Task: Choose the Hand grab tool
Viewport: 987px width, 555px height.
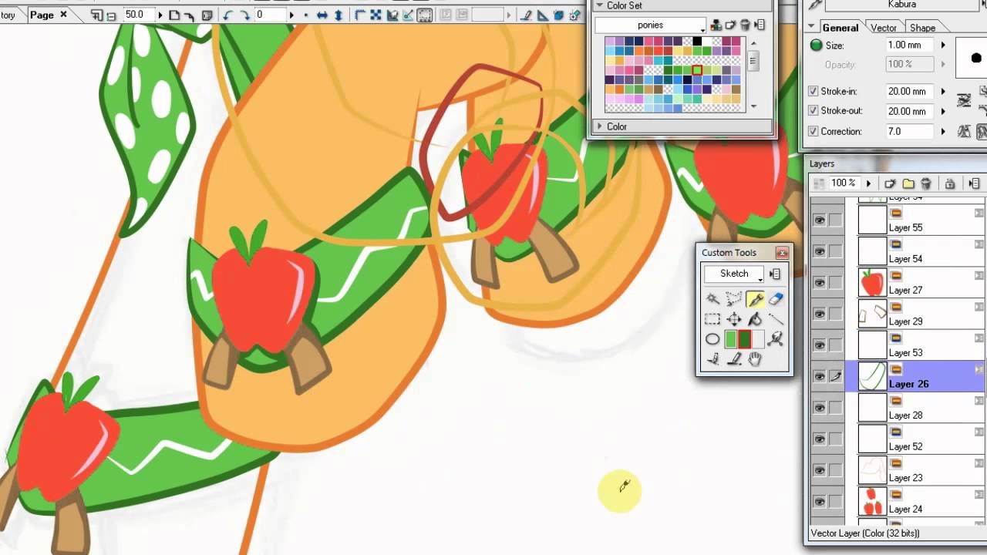Action: pyautogui.click(x=755, y=359)
